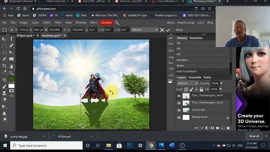Switch to the Channels tab
This screenshot has width=270, height=152.
point(194,77)
